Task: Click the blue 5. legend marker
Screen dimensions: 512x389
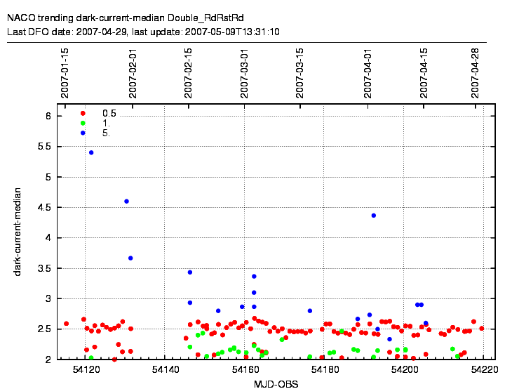Action: [83, 133]
